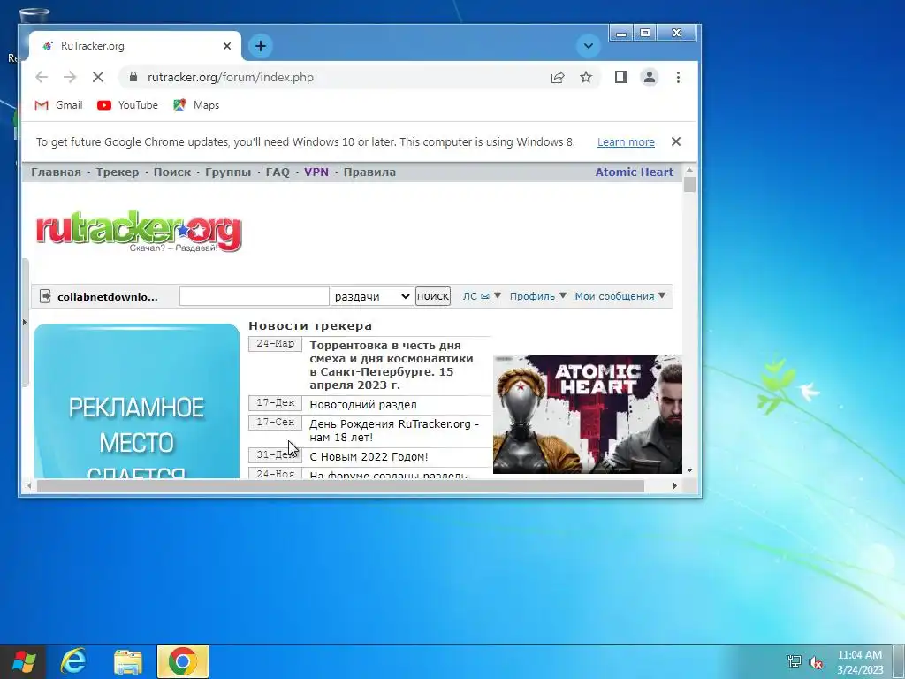Click Learn more about Chrome updates
The width and height of the screenshot is (905, 679).
(x=626, y=142)
